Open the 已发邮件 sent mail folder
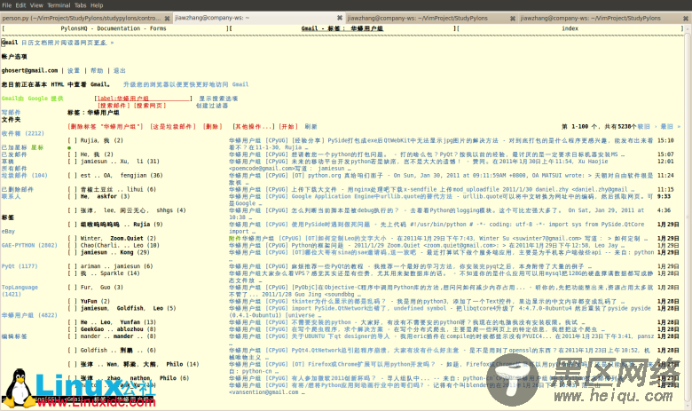 (14, 154)
